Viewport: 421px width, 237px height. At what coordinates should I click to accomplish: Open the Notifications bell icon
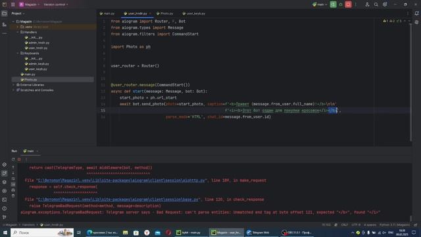(416, 13)
